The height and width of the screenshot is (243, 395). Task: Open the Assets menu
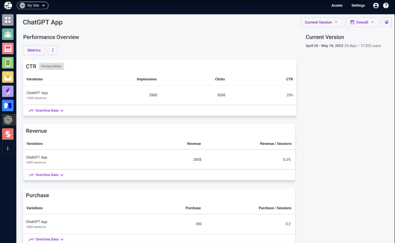coord(337,5)
